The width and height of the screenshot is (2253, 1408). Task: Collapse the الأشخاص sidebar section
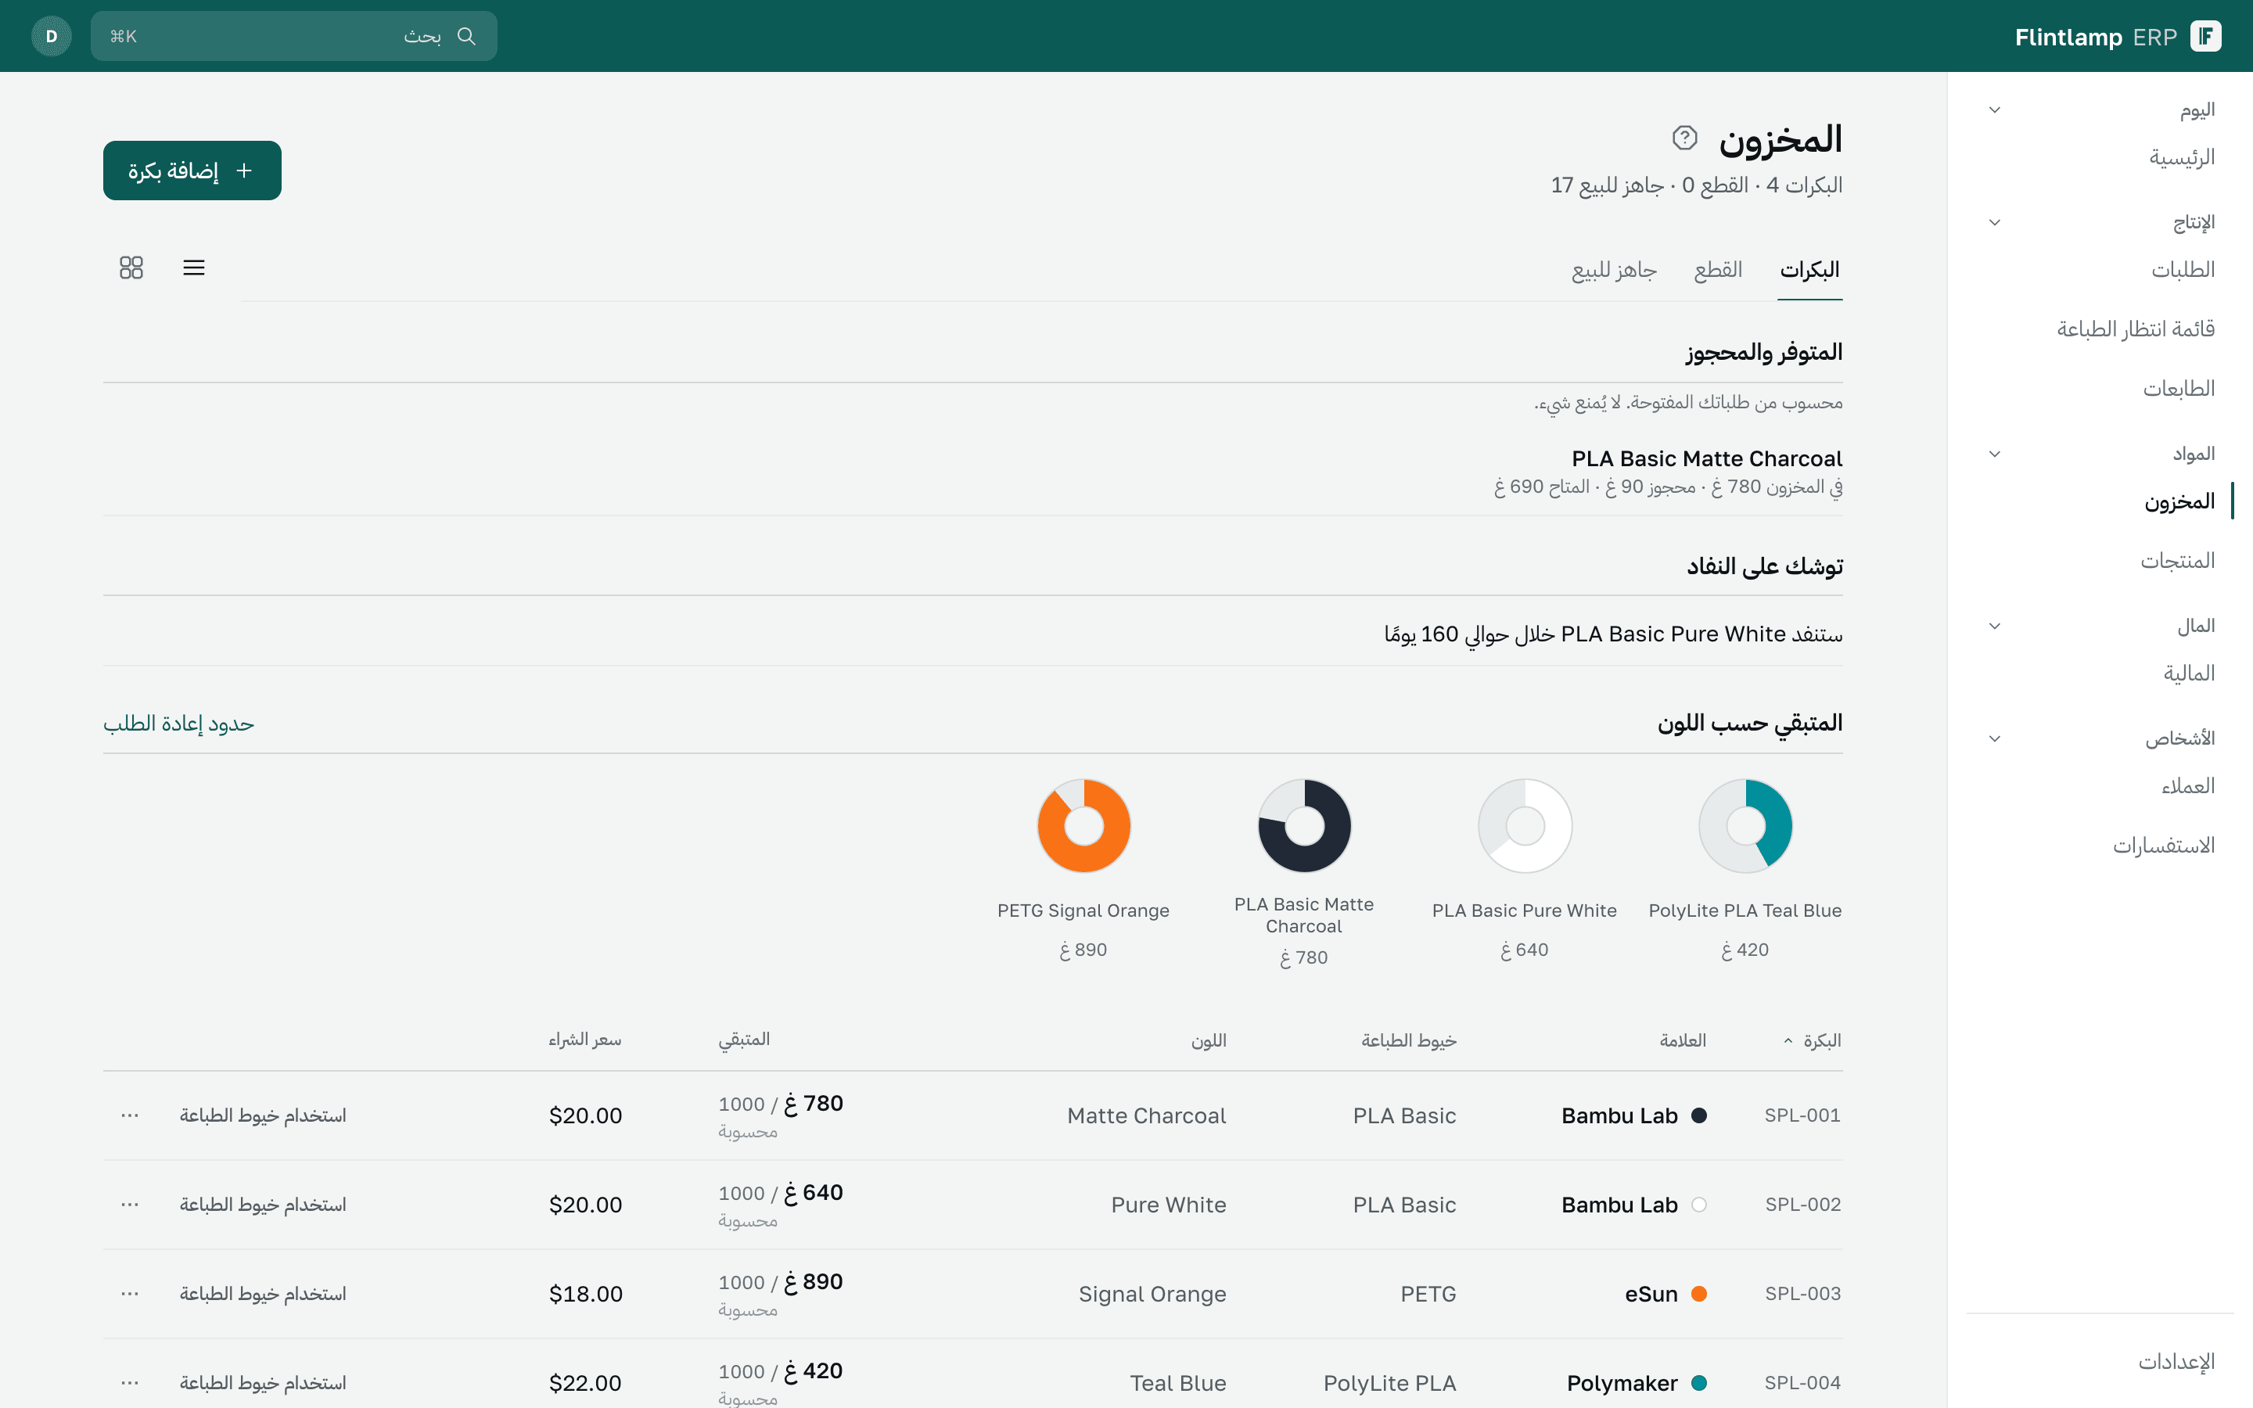coord(1994,738)
